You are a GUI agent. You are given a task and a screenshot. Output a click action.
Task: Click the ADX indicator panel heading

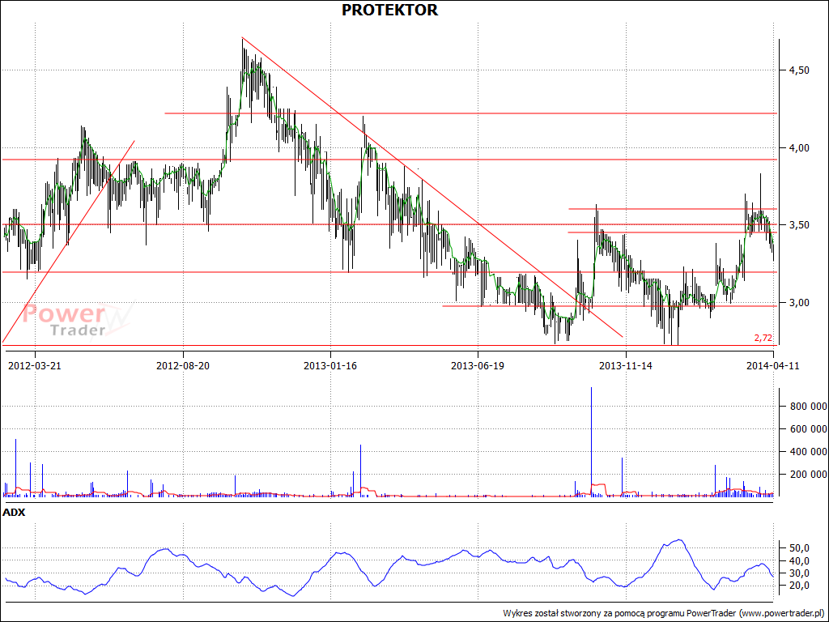(x=14, y=512)
